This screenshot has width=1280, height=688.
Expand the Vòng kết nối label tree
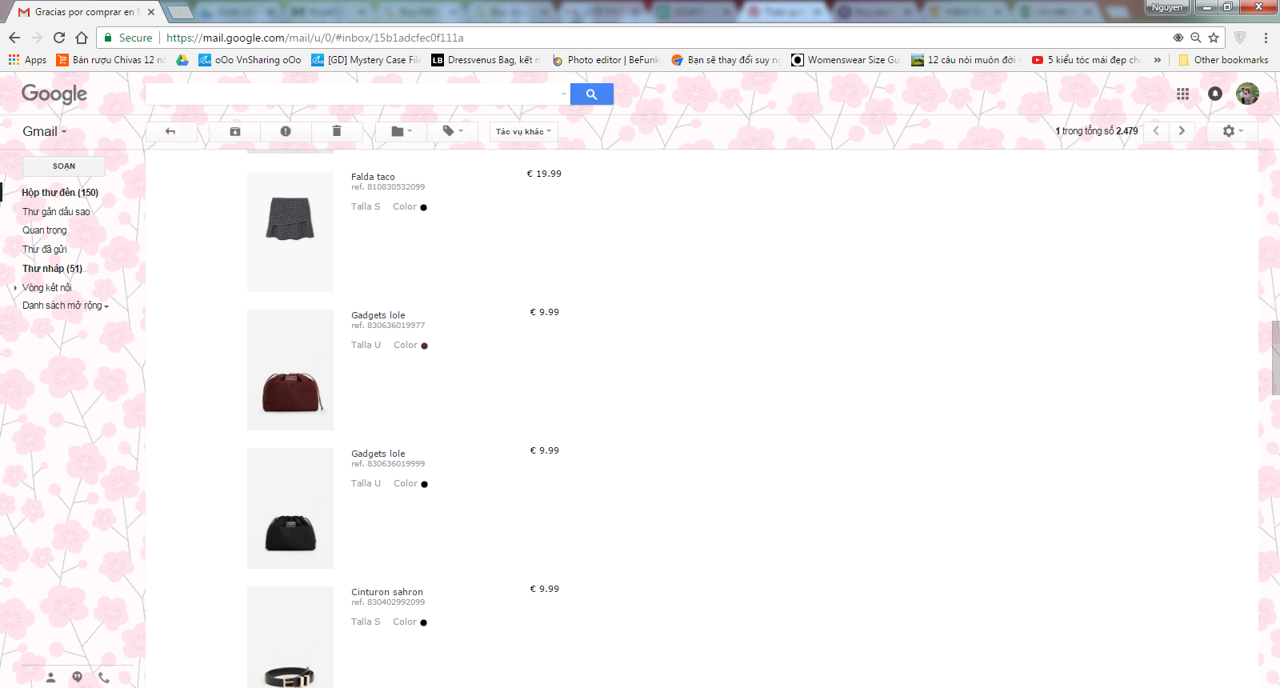tap(15, 288)
